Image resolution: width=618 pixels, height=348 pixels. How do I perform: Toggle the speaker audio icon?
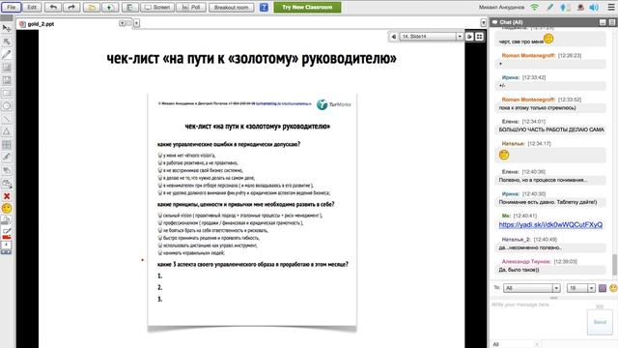pos(594,7)
